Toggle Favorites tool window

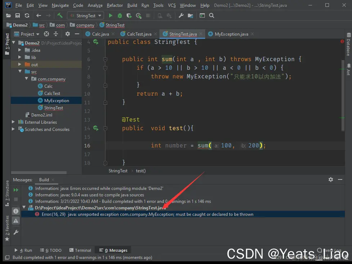[x=7, y=228]
